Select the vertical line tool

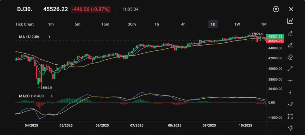(x=290, y=93)
